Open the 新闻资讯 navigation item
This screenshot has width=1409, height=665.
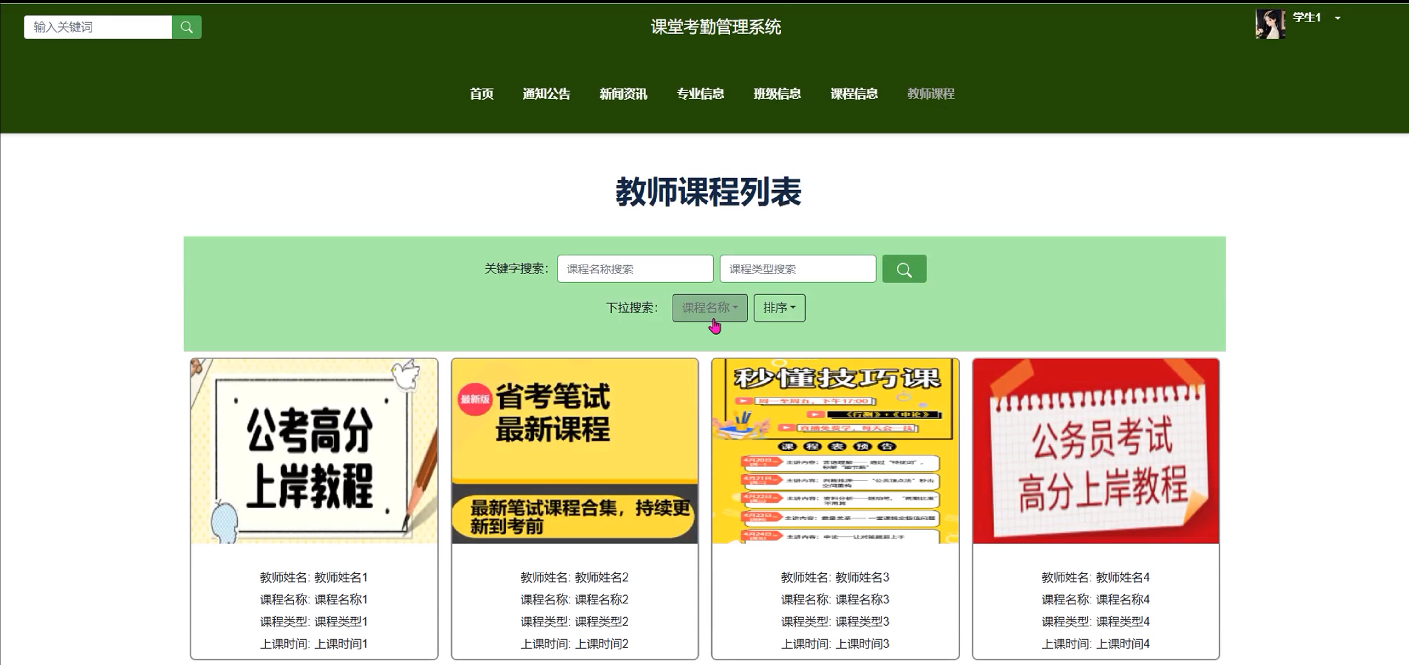click(623, 94)
